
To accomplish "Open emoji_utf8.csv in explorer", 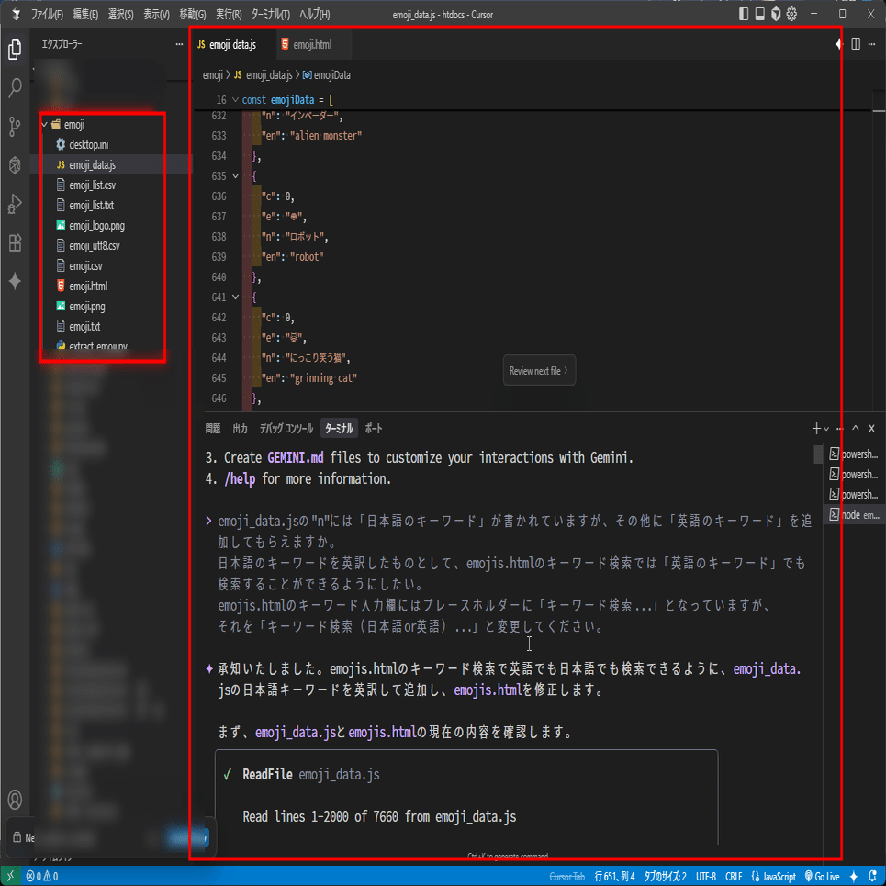I will [x=95, y=246].
